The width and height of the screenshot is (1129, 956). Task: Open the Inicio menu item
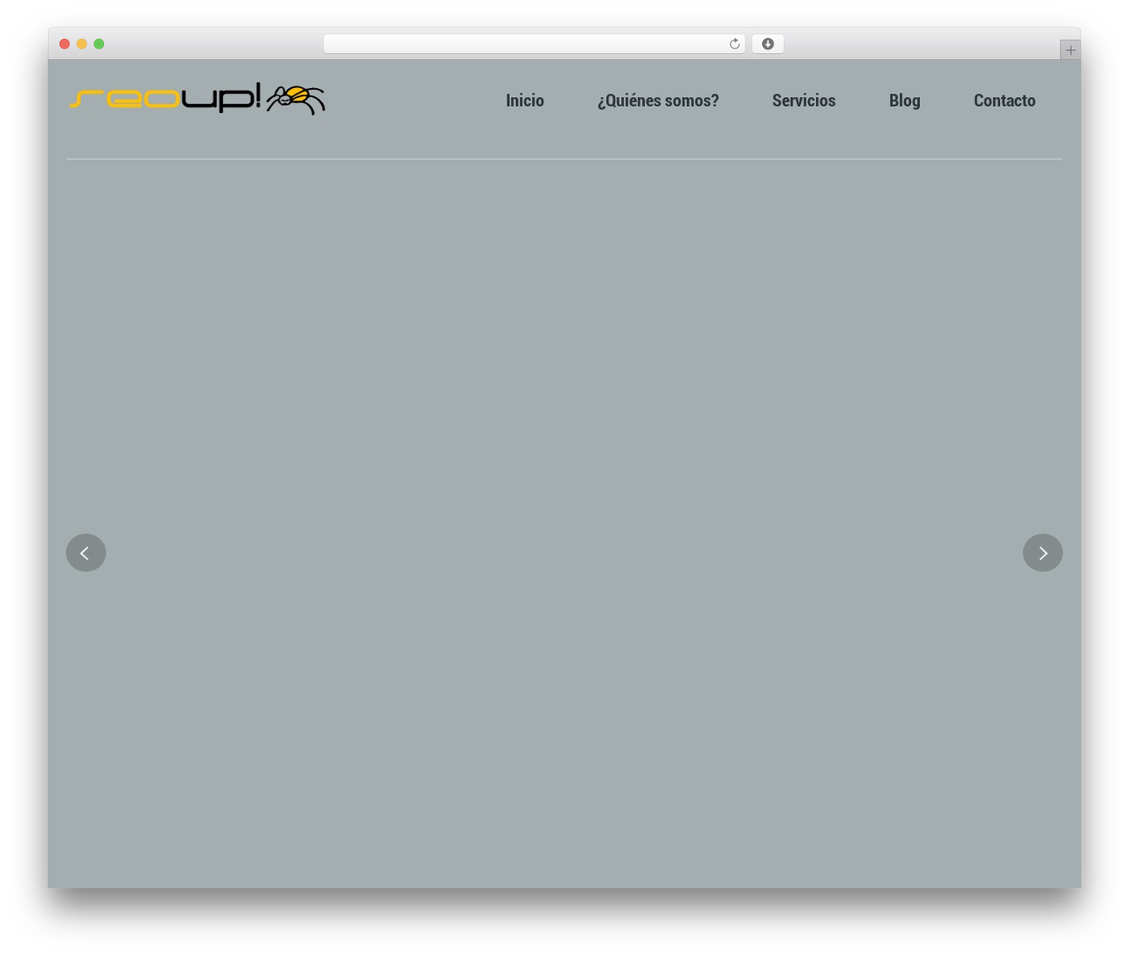click(525, 101)
